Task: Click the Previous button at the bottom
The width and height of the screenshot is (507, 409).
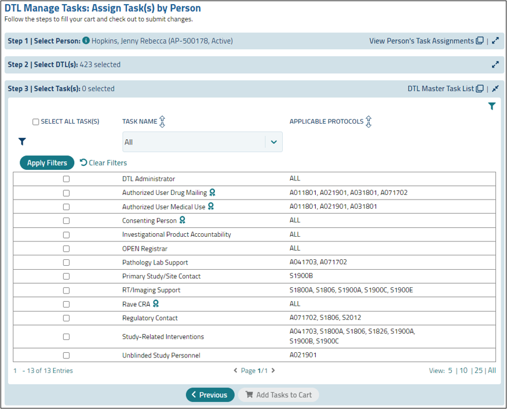Action: coord(210,394)
